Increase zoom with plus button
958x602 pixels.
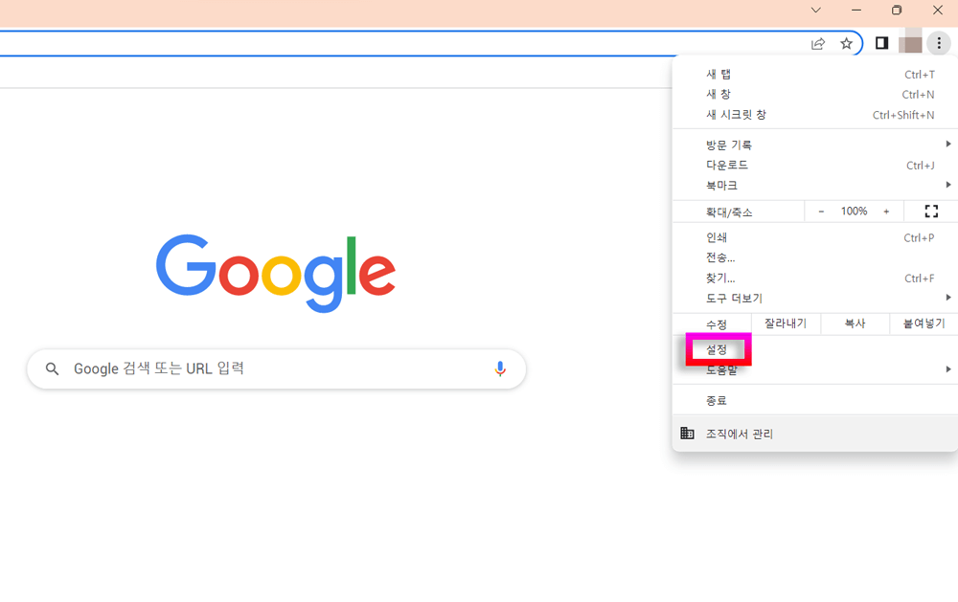886,212
